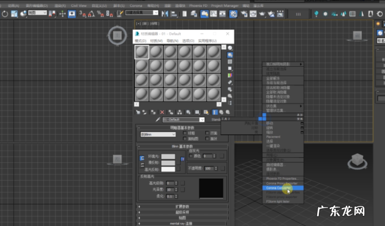Toggle the 线框 (wire) checkbox
Viewport: 385px width, 226px height.
185,133
